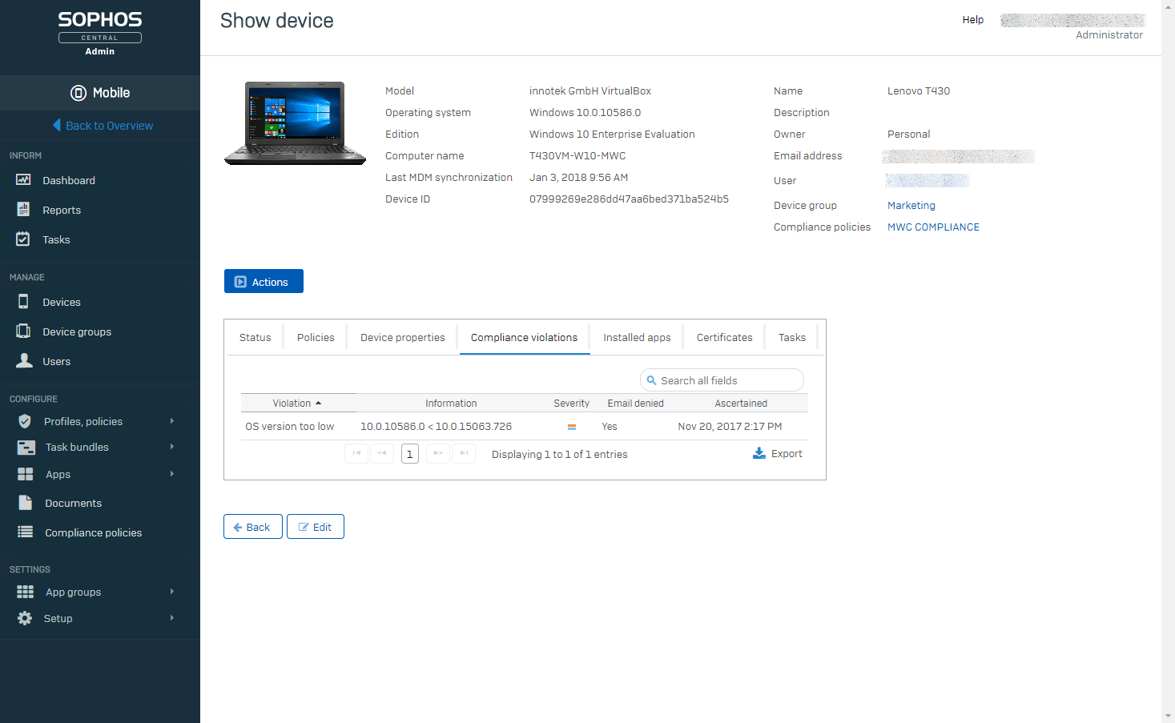Click the Back to Overview link
Viewport: 1175px width, 723px height.
pos(110,125)
